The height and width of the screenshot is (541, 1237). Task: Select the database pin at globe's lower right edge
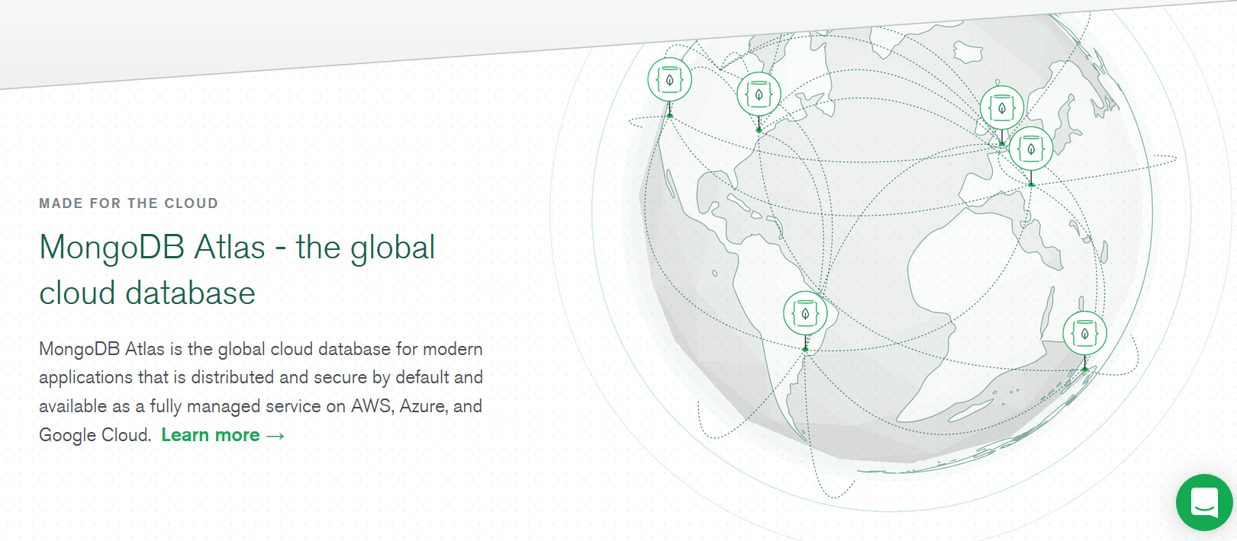(1085, 333)
